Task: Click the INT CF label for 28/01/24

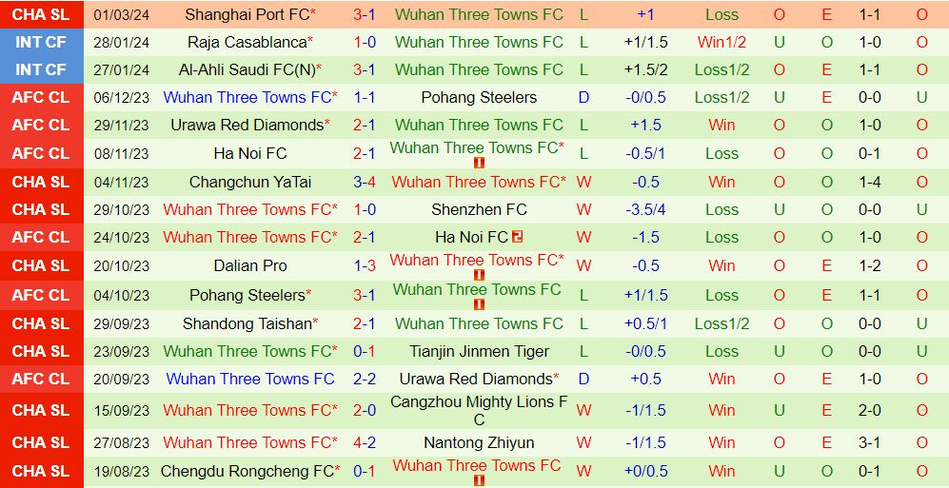Action: [x=41, y=42]
